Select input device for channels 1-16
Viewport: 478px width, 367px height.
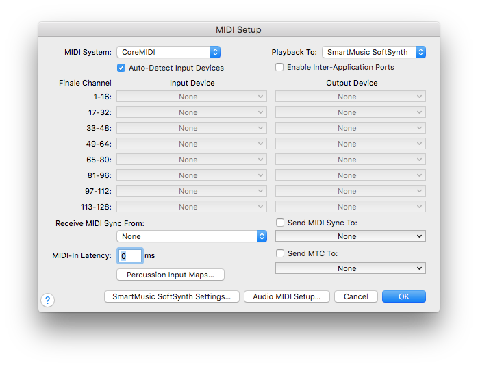point(192,97)
